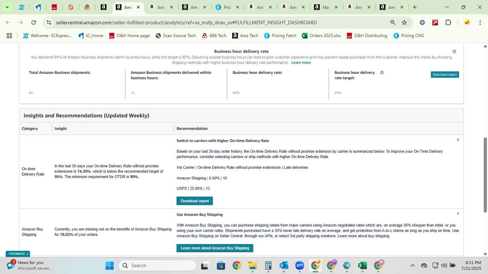Open the 888 Tech bookmark

click(x=214, y=36)
